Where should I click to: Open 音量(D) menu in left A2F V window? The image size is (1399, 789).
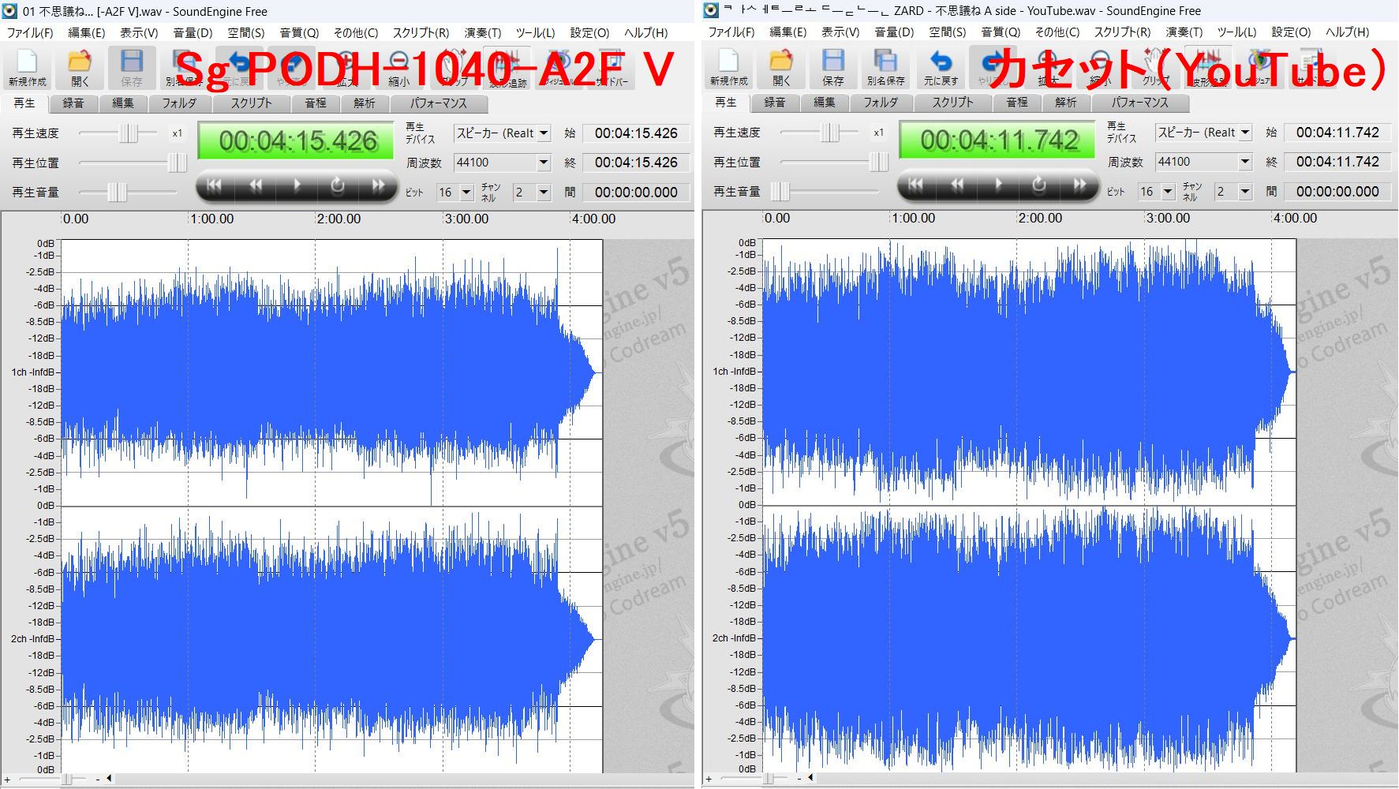(193, 33)
